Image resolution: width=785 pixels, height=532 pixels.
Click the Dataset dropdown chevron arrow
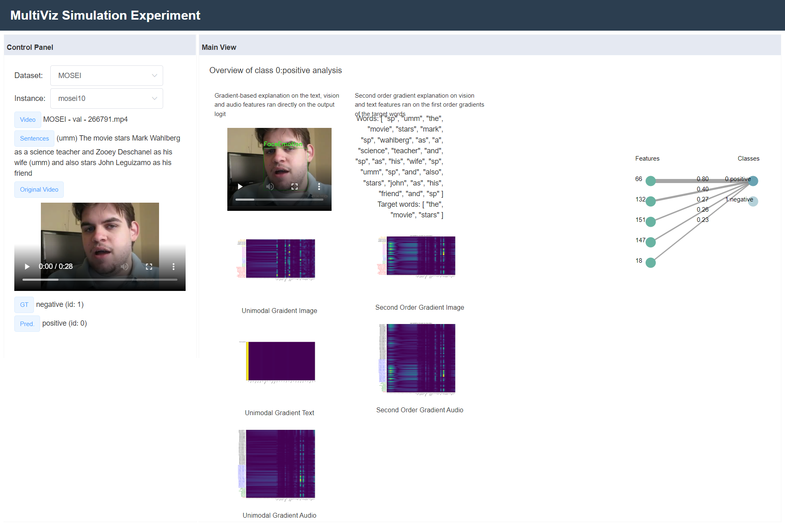point(154,76)
